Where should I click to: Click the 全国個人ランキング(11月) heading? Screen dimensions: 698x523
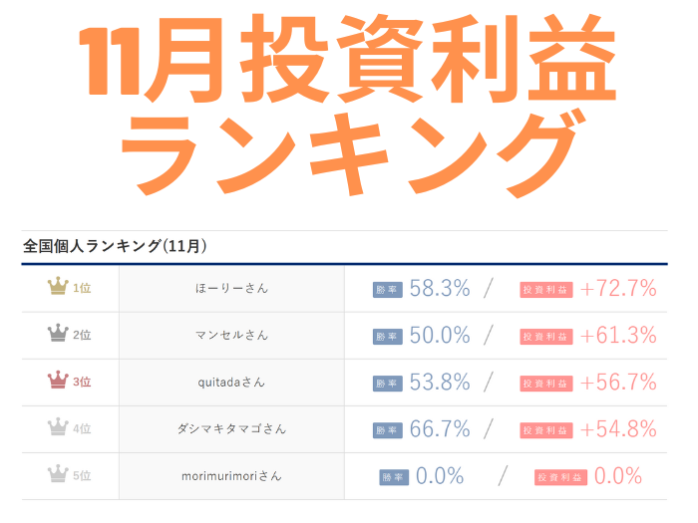115,246
